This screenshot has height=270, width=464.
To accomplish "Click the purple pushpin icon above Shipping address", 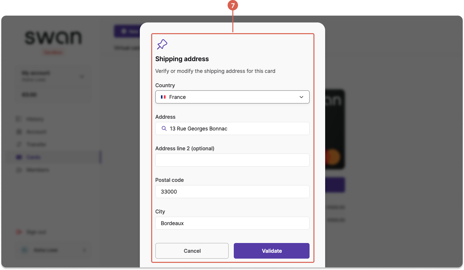I will (x=162, y=44).
